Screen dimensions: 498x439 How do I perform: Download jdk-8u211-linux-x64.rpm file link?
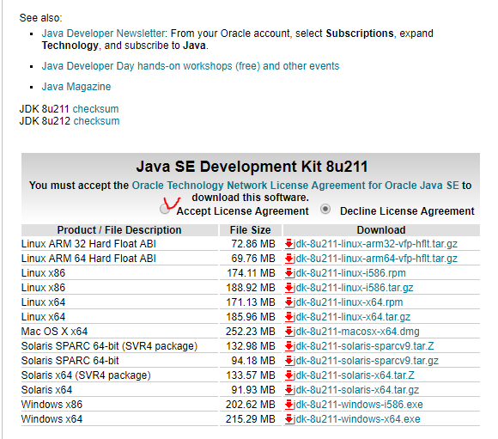click(x=348, y=302)
